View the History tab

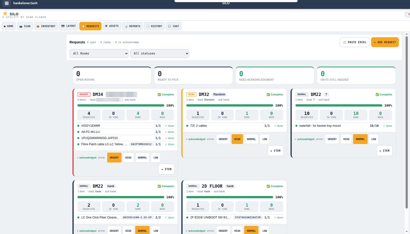[x=154, y=26]
